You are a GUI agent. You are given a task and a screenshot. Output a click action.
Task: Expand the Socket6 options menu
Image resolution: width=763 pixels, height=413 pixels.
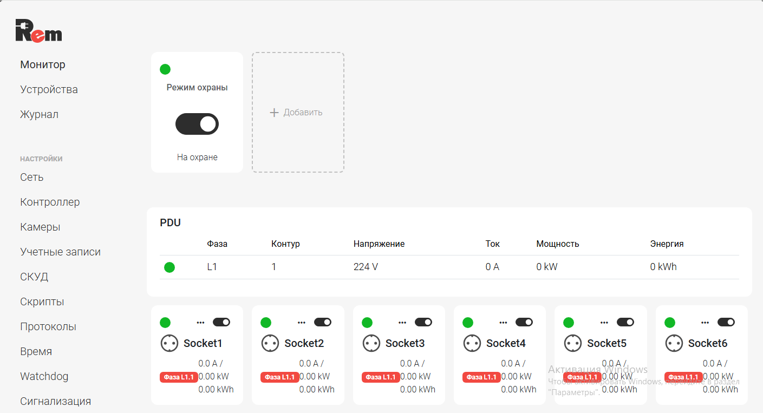click(x=705, y=323)
